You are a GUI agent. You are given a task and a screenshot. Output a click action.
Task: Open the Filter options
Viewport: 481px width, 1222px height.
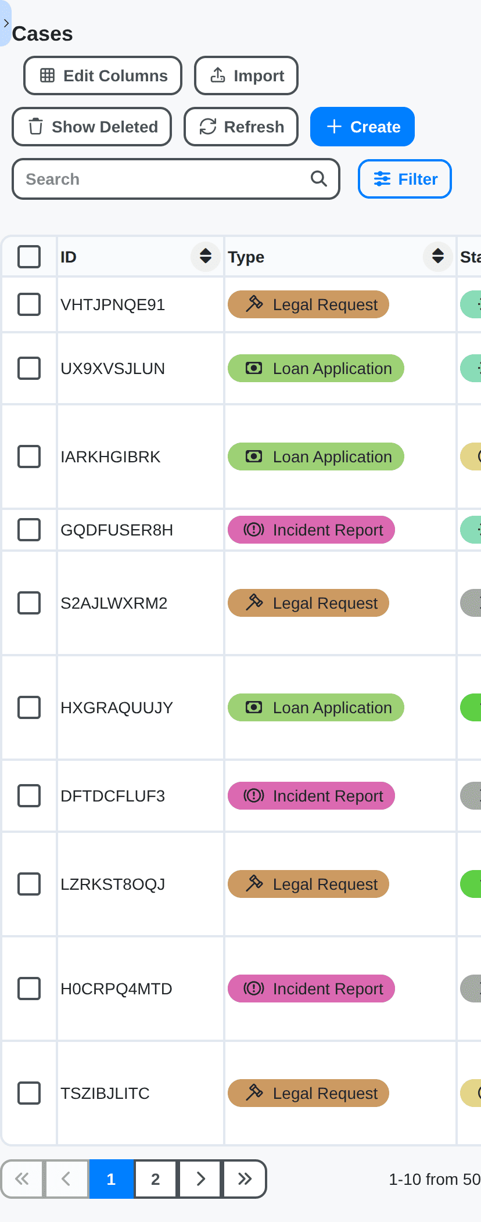[x=405, y=179]
